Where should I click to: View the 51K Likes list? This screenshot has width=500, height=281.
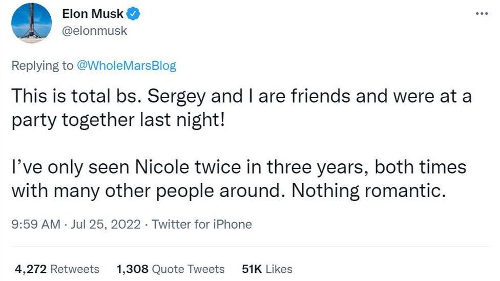click(x=266, y=269)
